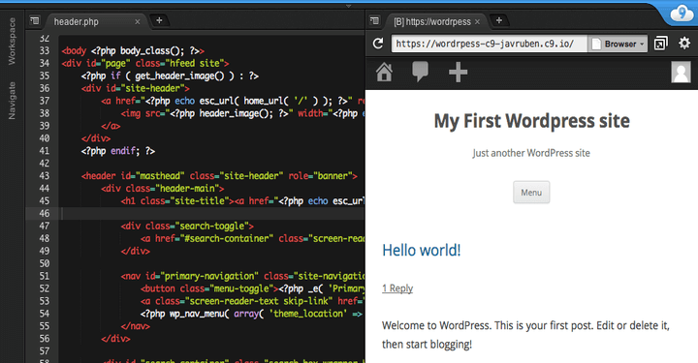The height and width of the screenshot is (363, 698).
Task: Open the Workspace side panel
Action: click(12, 41)
